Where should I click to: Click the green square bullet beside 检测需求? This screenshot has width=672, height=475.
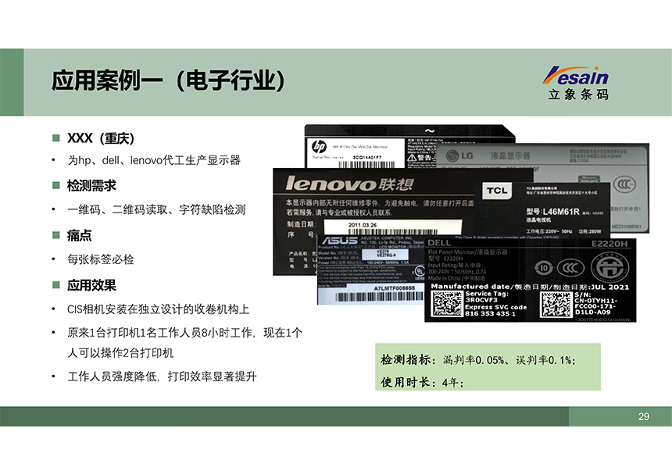coord(56,185)
